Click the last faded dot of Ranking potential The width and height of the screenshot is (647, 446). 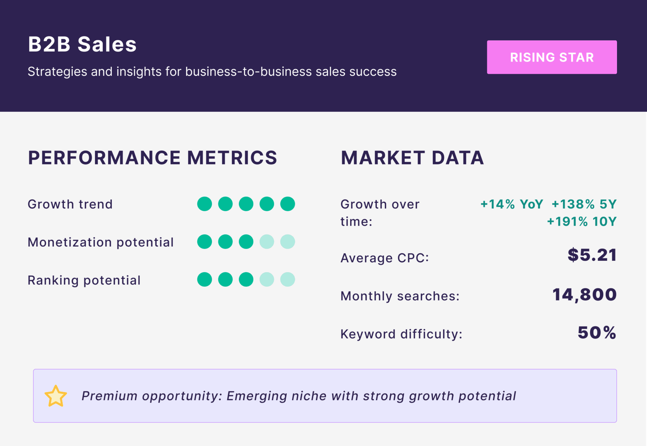coord(287,280)
